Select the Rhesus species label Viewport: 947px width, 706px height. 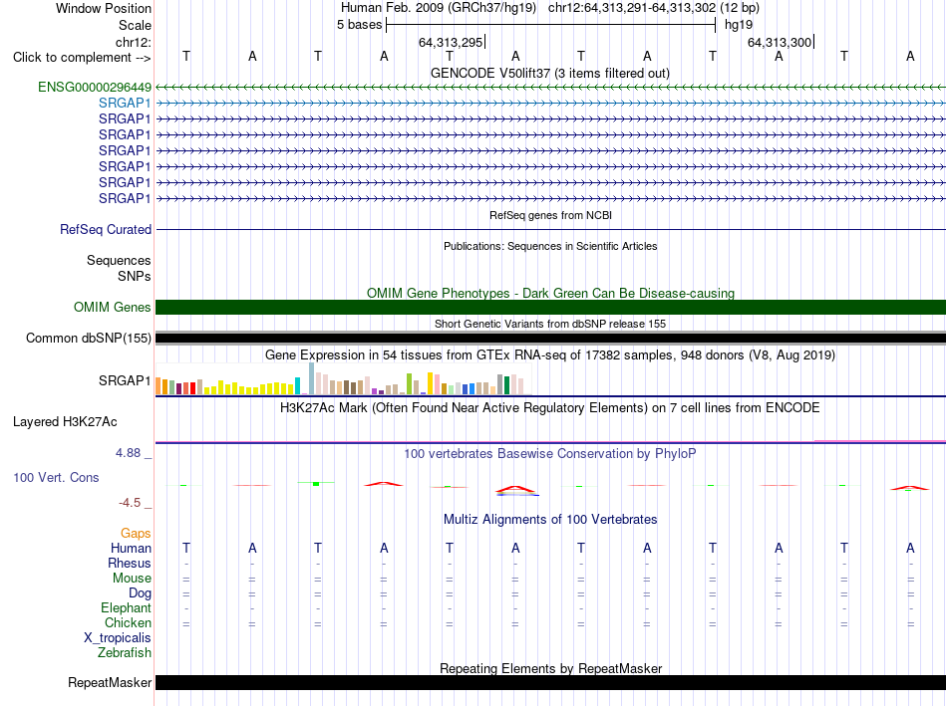click(130, 563)
